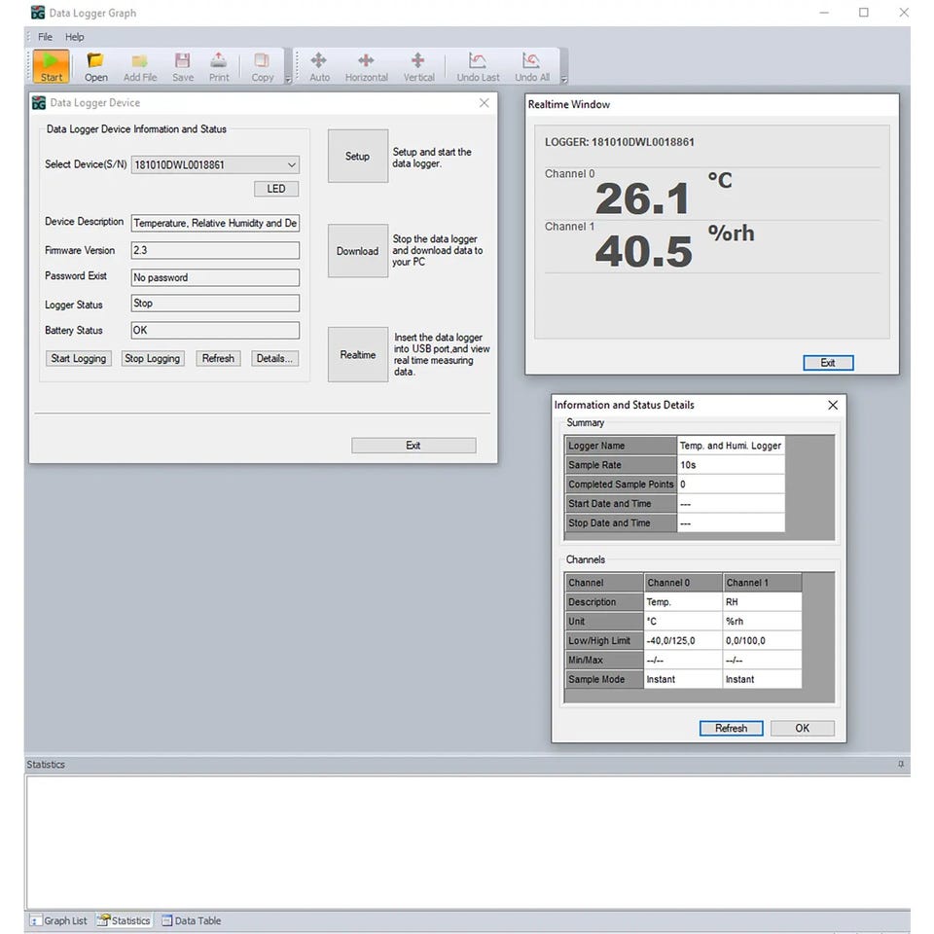The height and width of the screenshot is (934, 934).
Task: Click Refresh in Data Logger Device window
Action: pos(218,359)
